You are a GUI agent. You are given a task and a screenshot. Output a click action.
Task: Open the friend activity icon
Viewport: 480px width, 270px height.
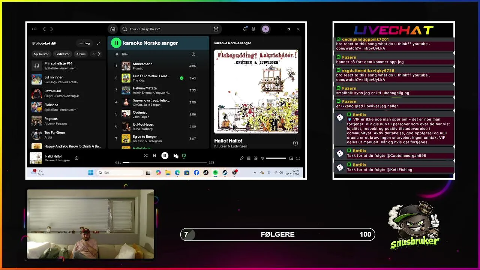pos(253,29)
